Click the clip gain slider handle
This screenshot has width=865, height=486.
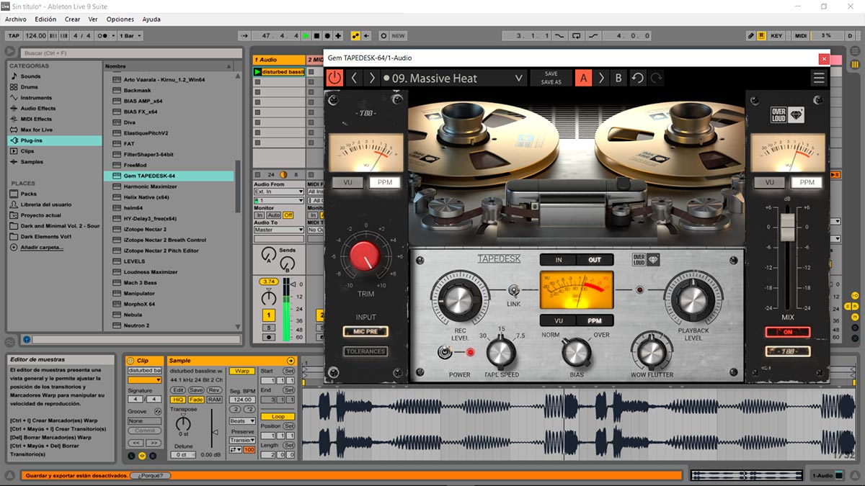215,431
